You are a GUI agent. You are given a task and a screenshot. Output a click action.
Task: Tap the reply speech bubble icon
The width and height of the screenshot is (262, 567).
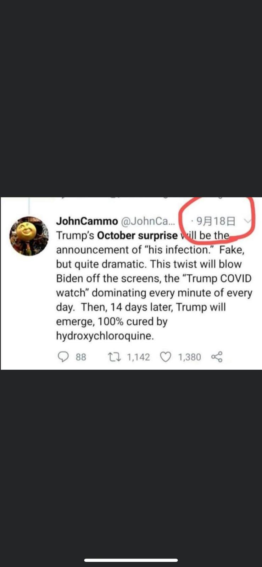(x=63, y=357)
